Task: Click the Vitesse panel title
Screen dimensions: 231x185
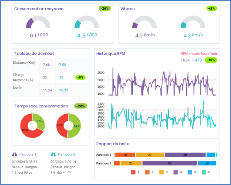Action: click(x=127, y=9)
